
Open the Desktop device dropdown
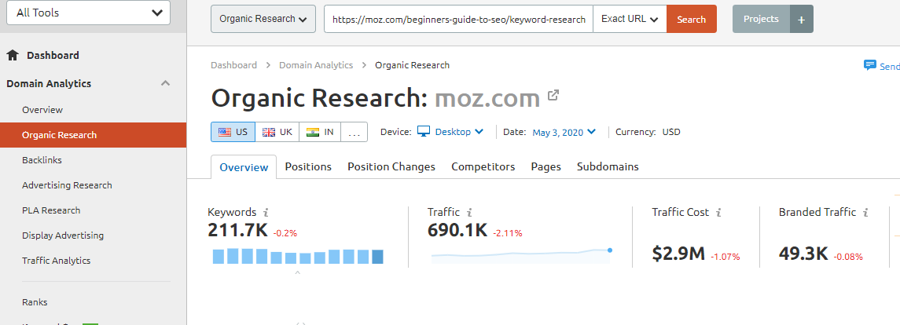tap(459, 132)
